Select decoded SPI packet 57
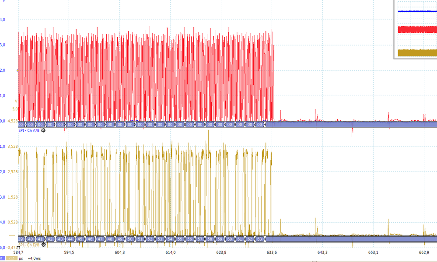This screenshot has width=437, height=262. click(200, 239)
